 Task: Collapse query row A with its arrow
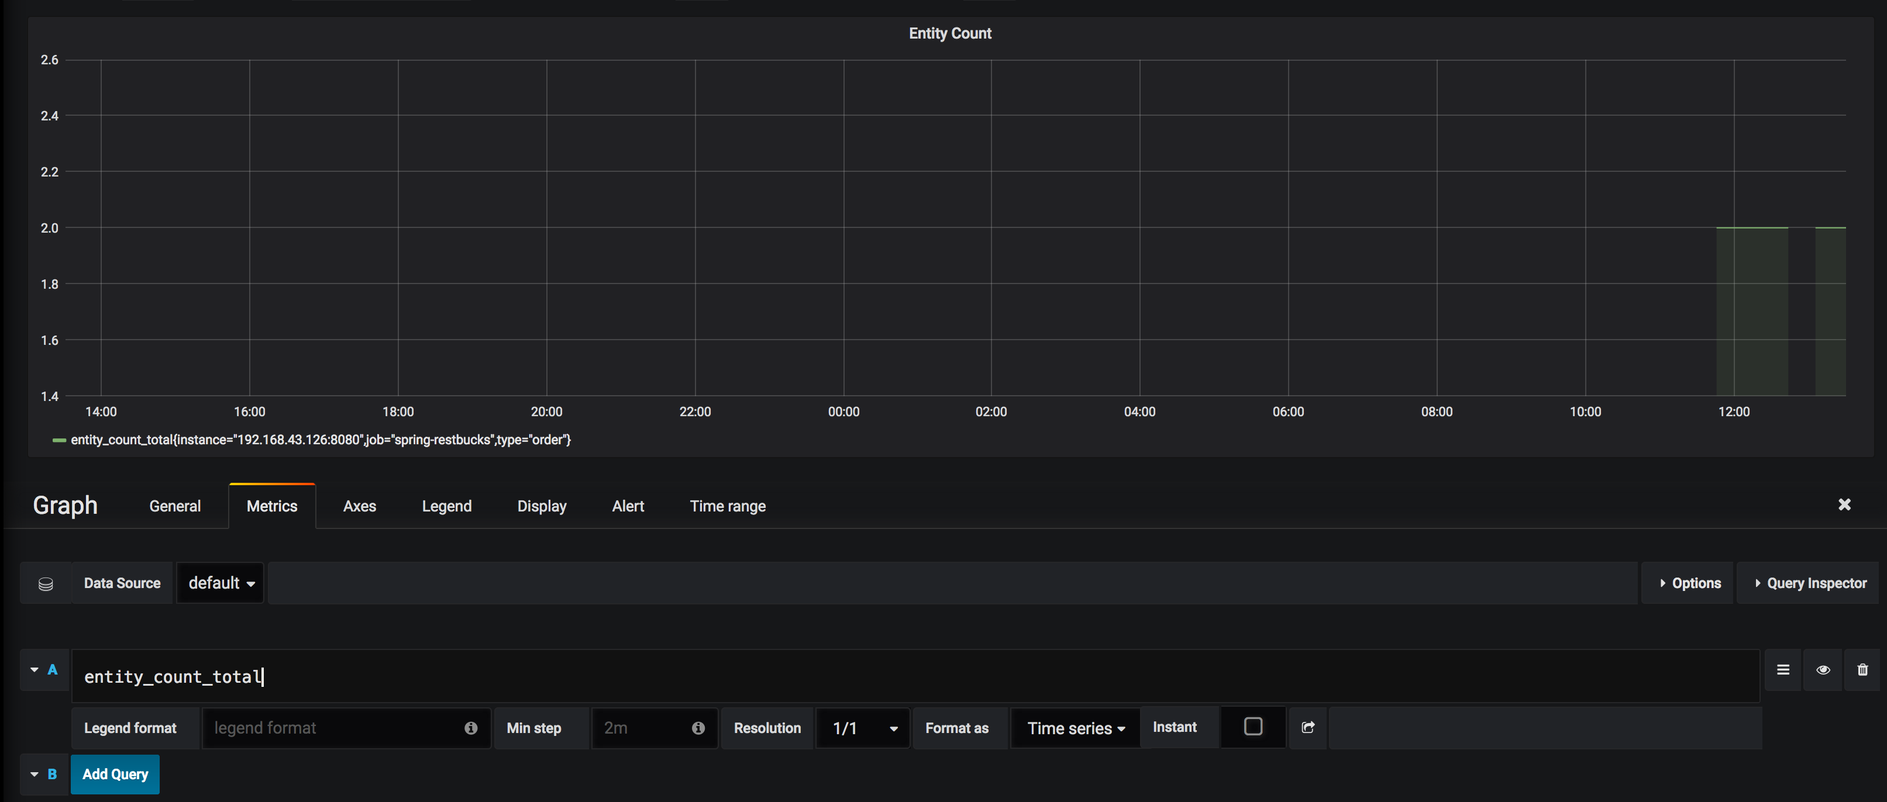tap(34, 669)
